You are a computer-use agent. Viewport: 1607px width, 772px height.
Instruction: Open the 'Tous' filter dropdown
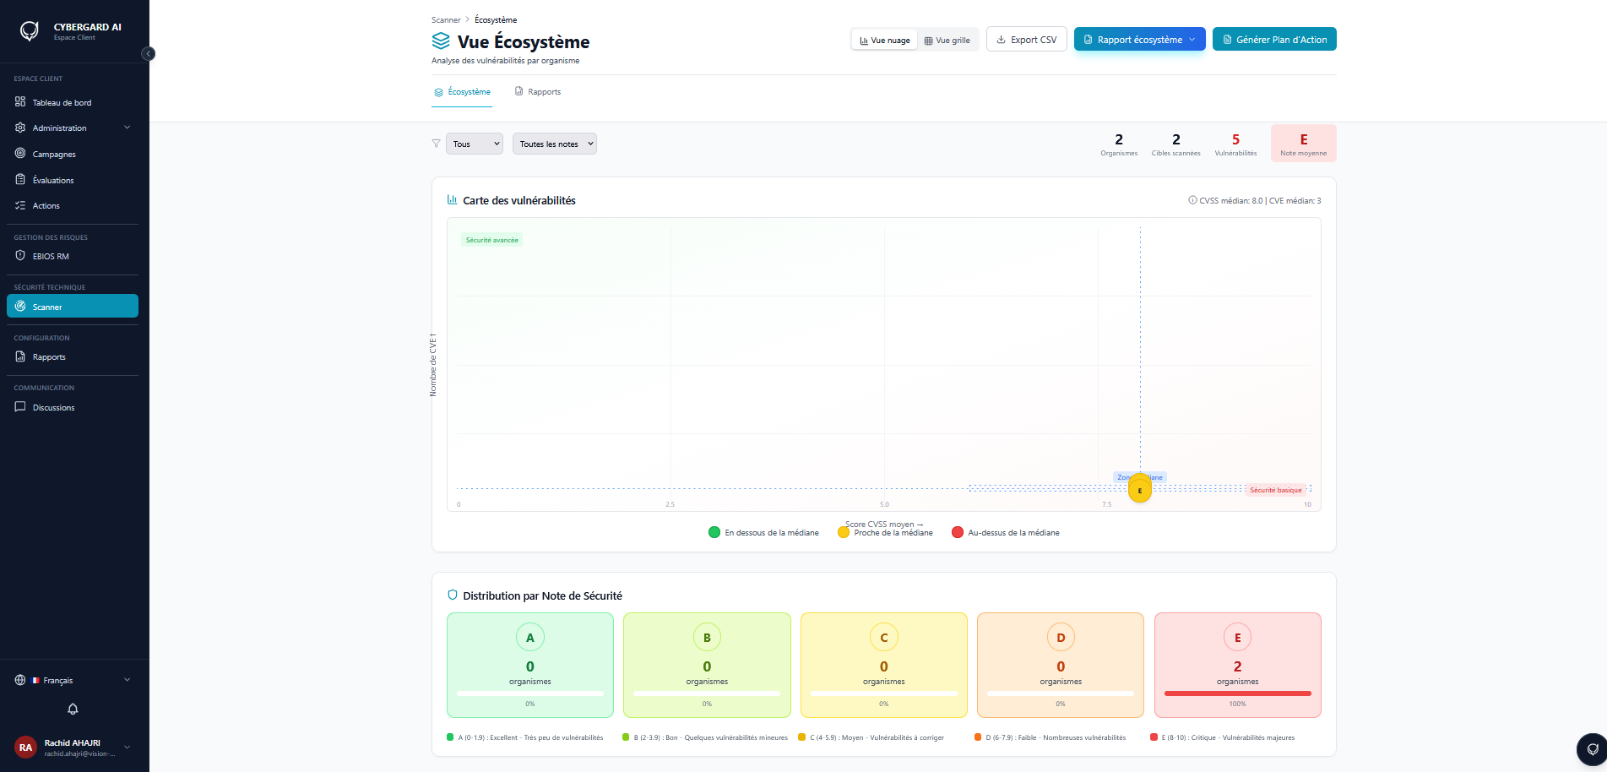click(475, 144)
